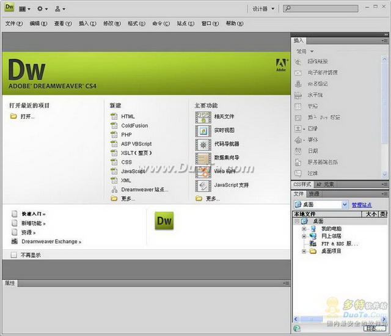Click the Dw application logo in title bar
The height and width of the screenshot is (336, 391).
coord(9,7)
